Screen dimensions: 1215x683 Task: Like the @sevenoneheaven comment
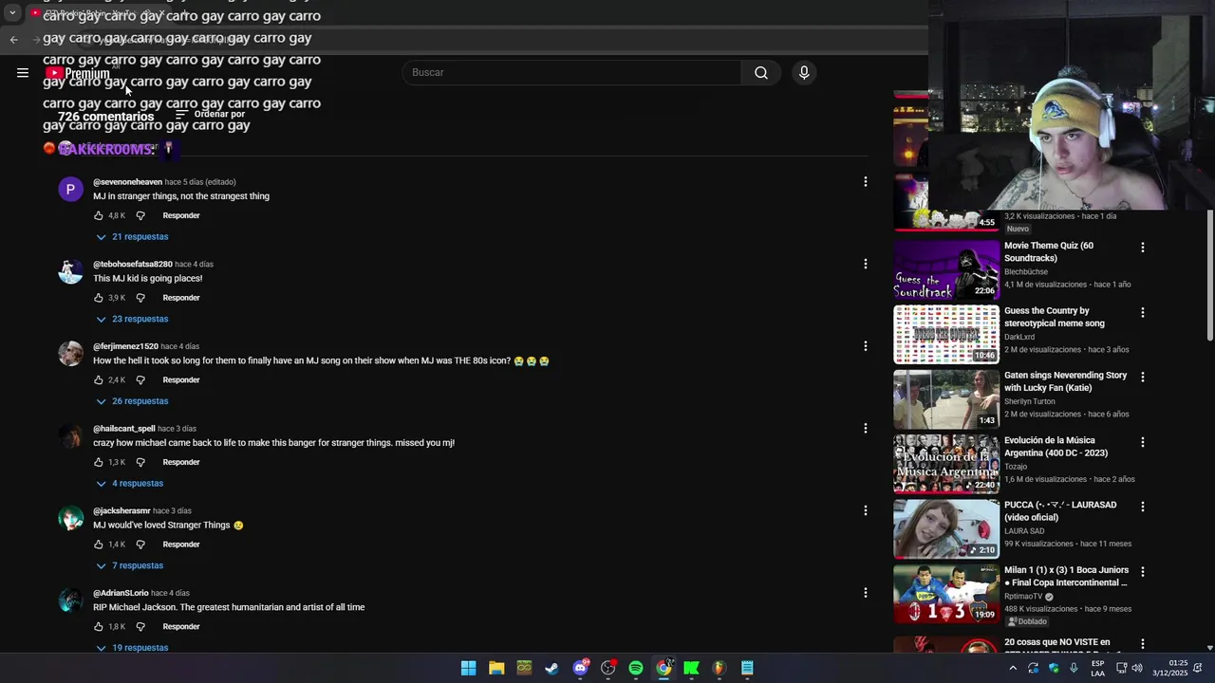[99, 215]
